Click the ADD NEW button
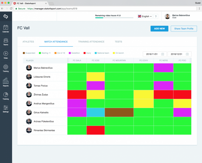The image size is (202, 163). tap(159, 29)
